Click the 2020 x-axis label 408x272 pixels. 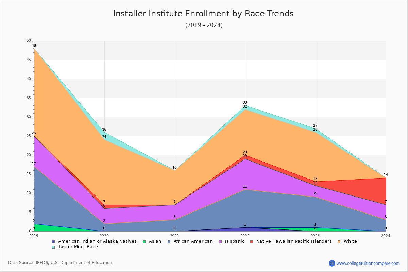(104, 235)
